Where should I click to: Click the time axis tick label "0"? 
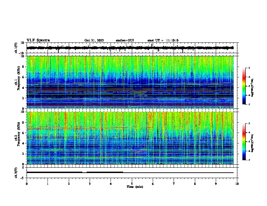pyautogui.click(x=27, y=184)
